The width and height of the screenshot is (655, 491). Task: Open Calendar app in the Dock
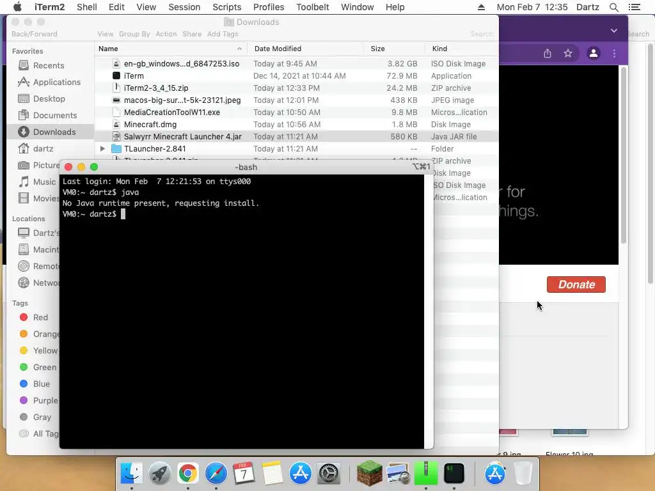244,474
